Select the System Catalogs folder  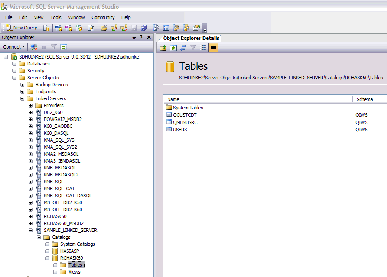point(78,244)
